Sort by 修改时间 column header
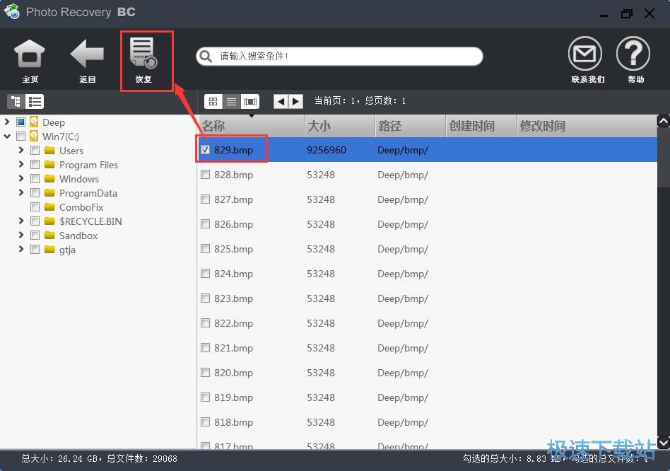The width and height of the screenshot is (670, 471). (587, 126)
